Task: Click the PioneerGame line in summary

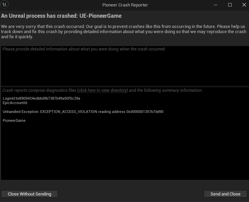Action: [14, 120]
